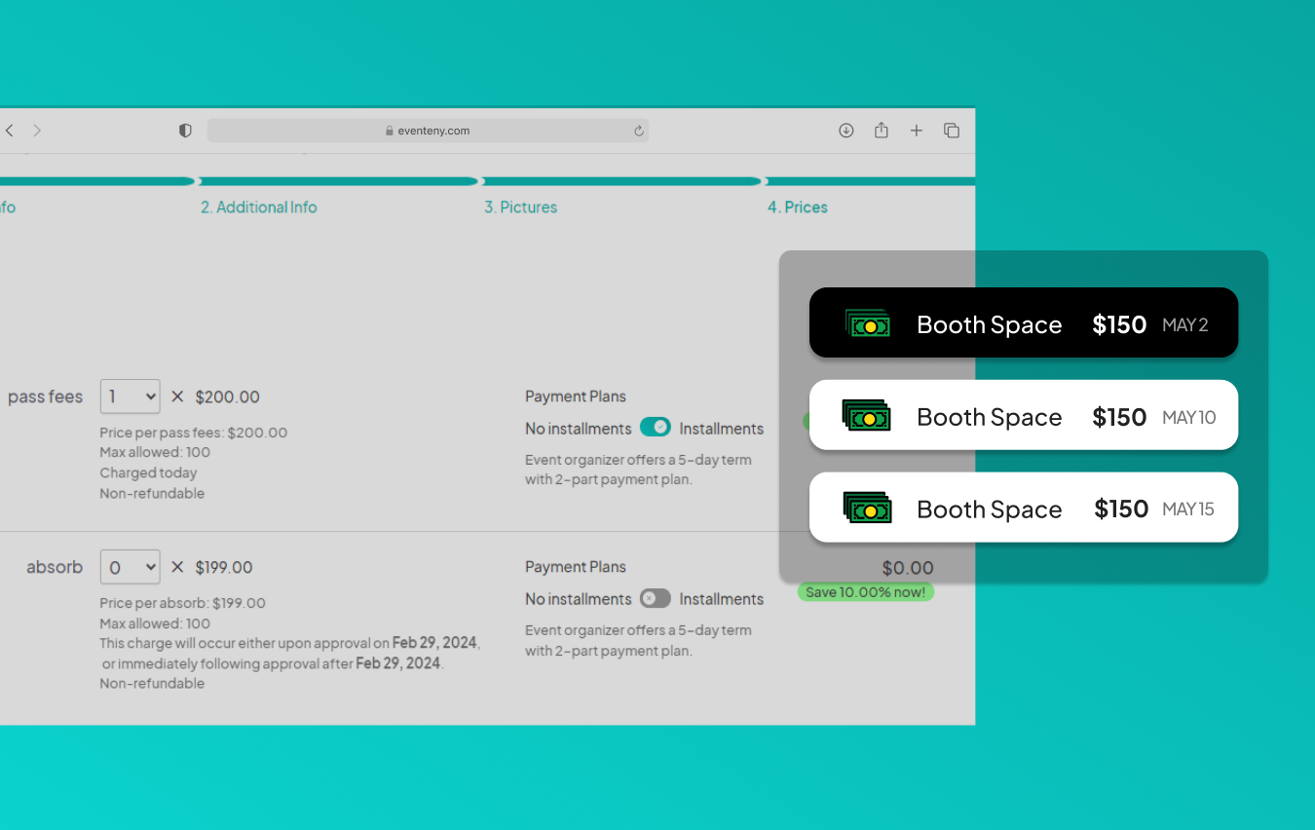Switch to the 4. Prices step
Image resolution: width=1315 pixels, height=830 pixels.
(797, 207)
